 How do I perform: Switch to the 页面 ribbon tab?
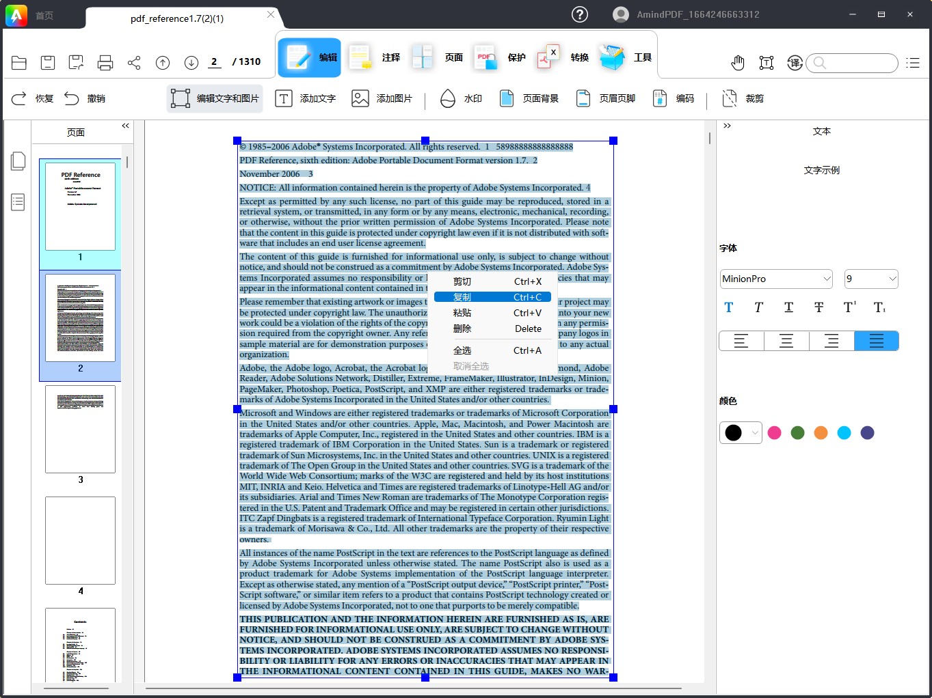437,57
